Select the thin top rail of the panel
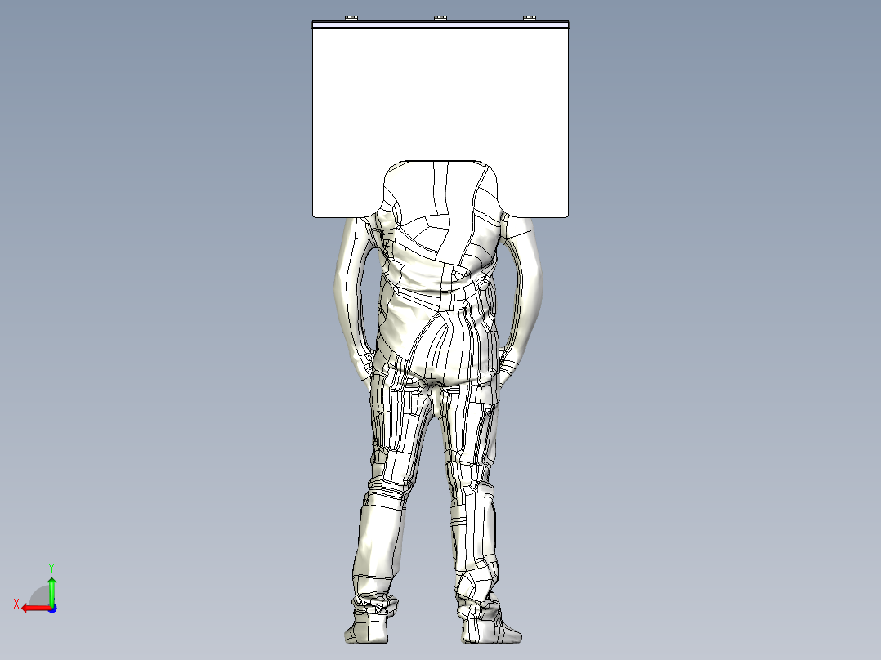The image size is (881, 660). pyautogui.click(x=440, y=25)
